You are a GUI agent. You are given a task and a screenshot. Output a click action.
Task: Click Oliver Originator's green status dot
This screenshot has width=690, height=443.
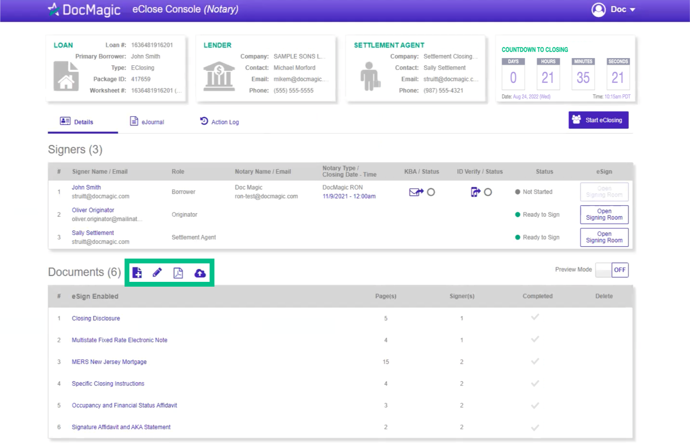coord(517,214)
